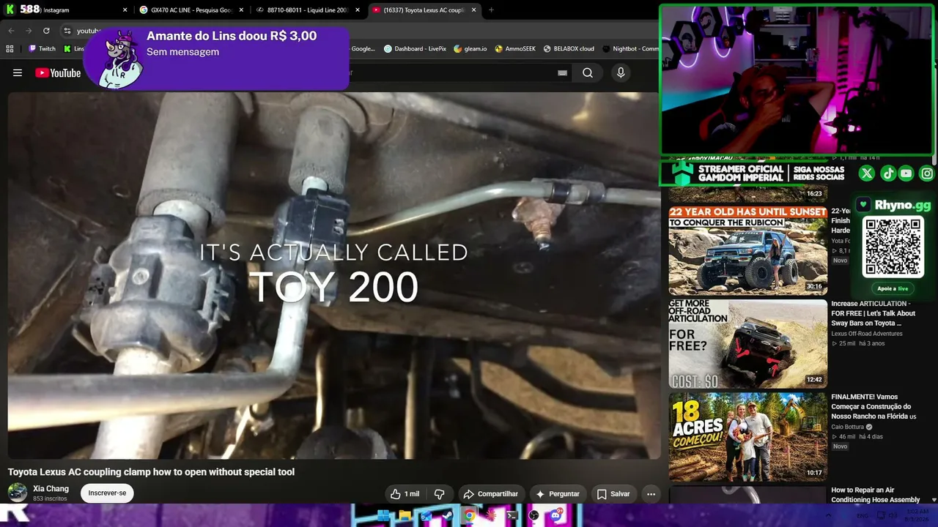938x527 pixels.
Task: Click the TikTok icon on stream overlay
Action: [887, 173]
